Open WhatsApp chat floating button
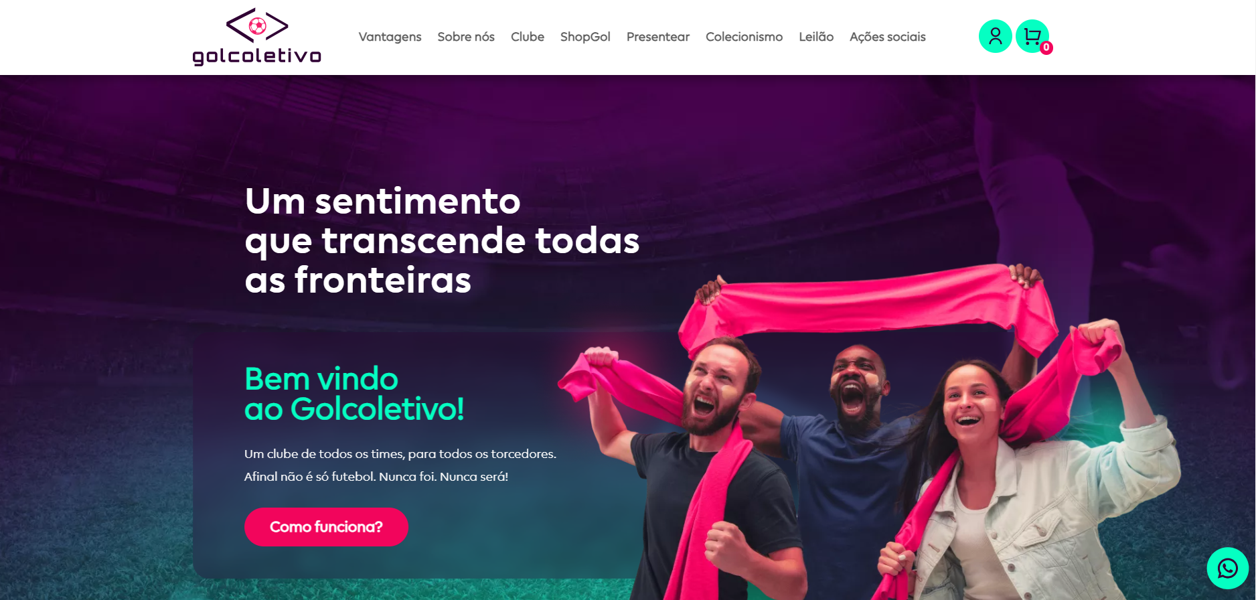 click(1227, 569)
